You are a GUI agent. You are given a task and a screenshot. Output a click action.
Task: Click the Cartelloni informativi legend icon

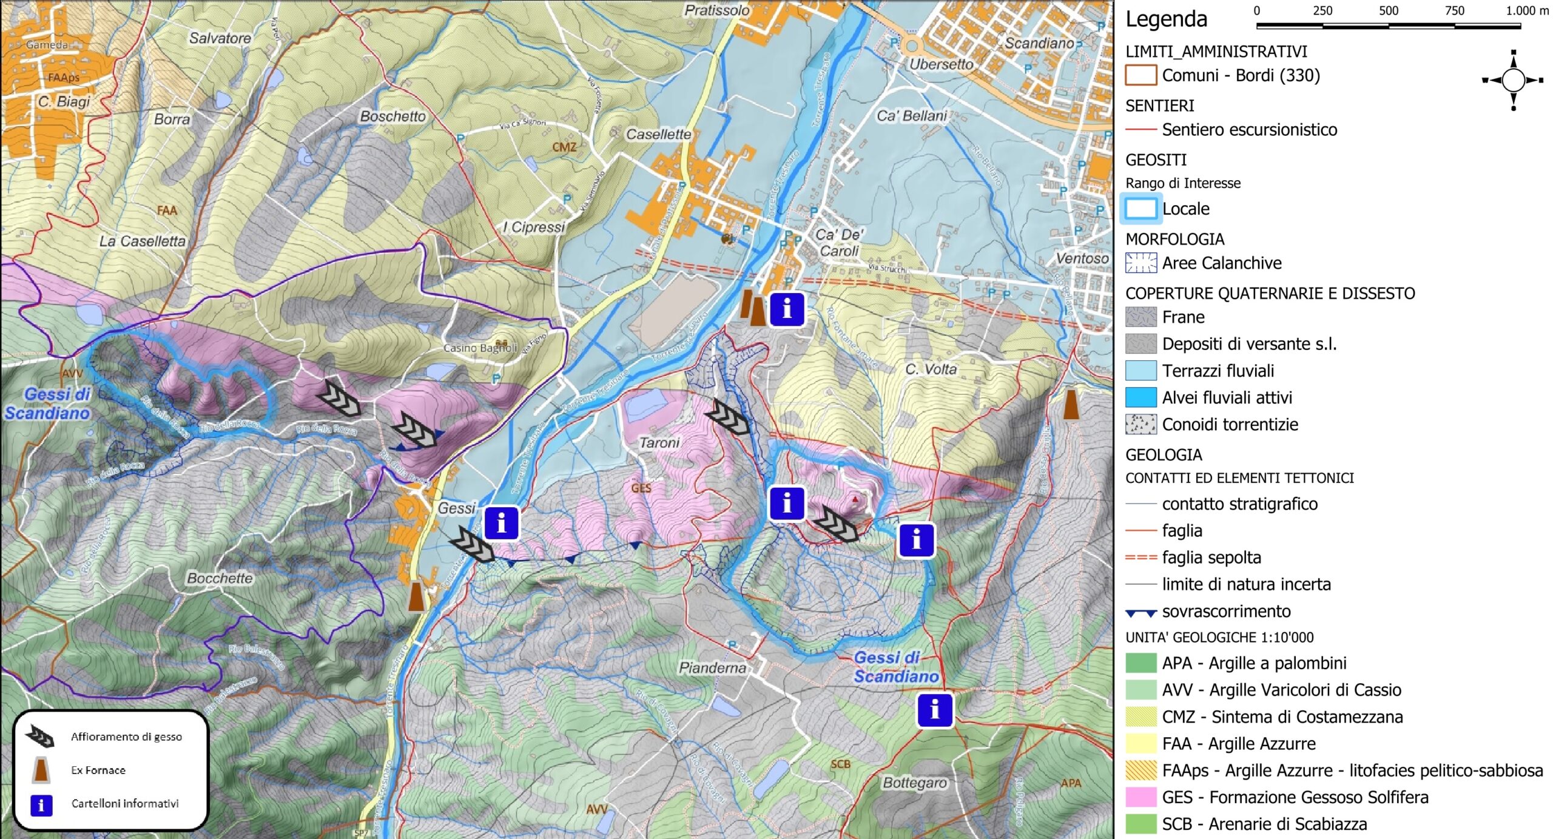41,804
